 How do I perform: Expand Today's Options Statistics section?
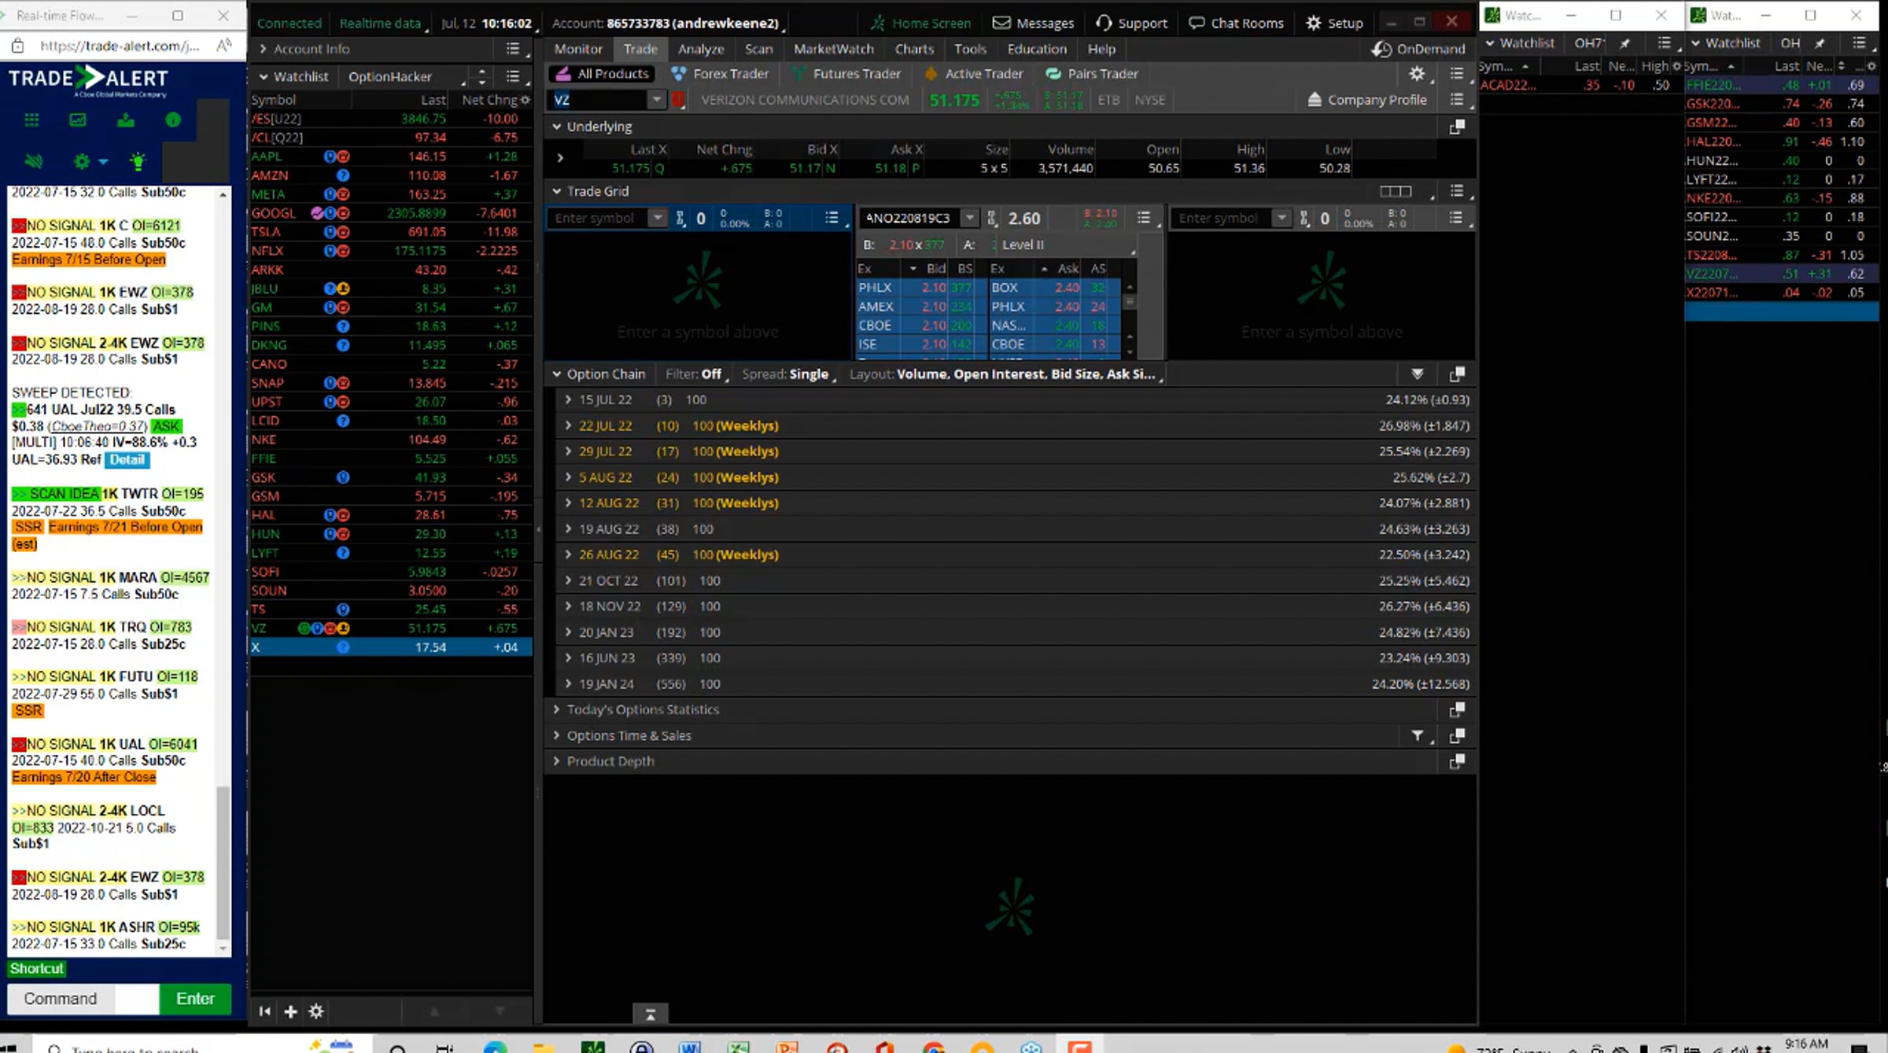[557, 709]
